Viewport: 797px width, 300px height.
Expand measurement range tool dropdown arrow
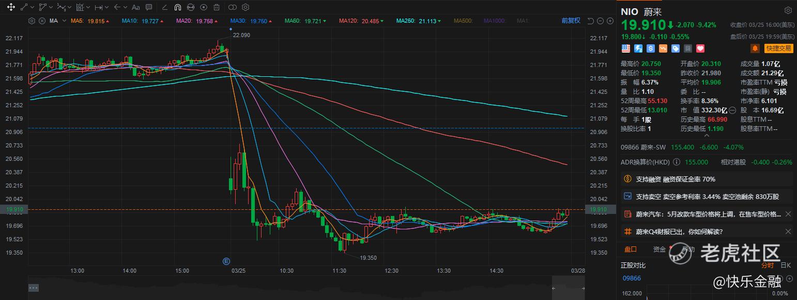click(x=88, y=8)
